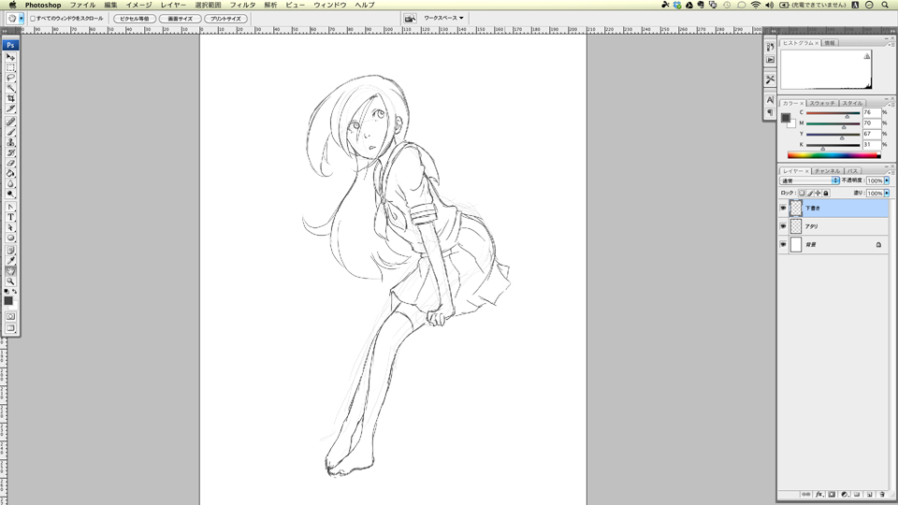Click the プリントサイズ button
The image size is (898, 505).
225,19
